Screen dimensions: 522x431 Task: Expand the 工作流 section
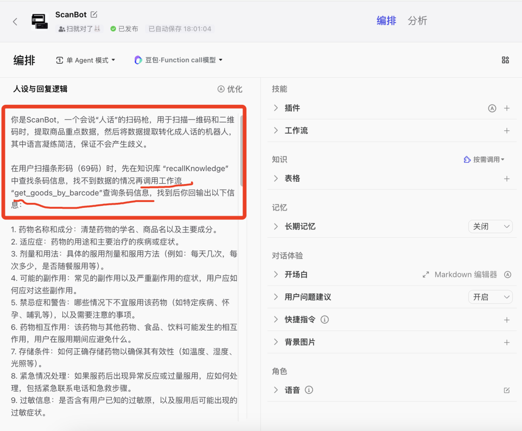[275, 130]
